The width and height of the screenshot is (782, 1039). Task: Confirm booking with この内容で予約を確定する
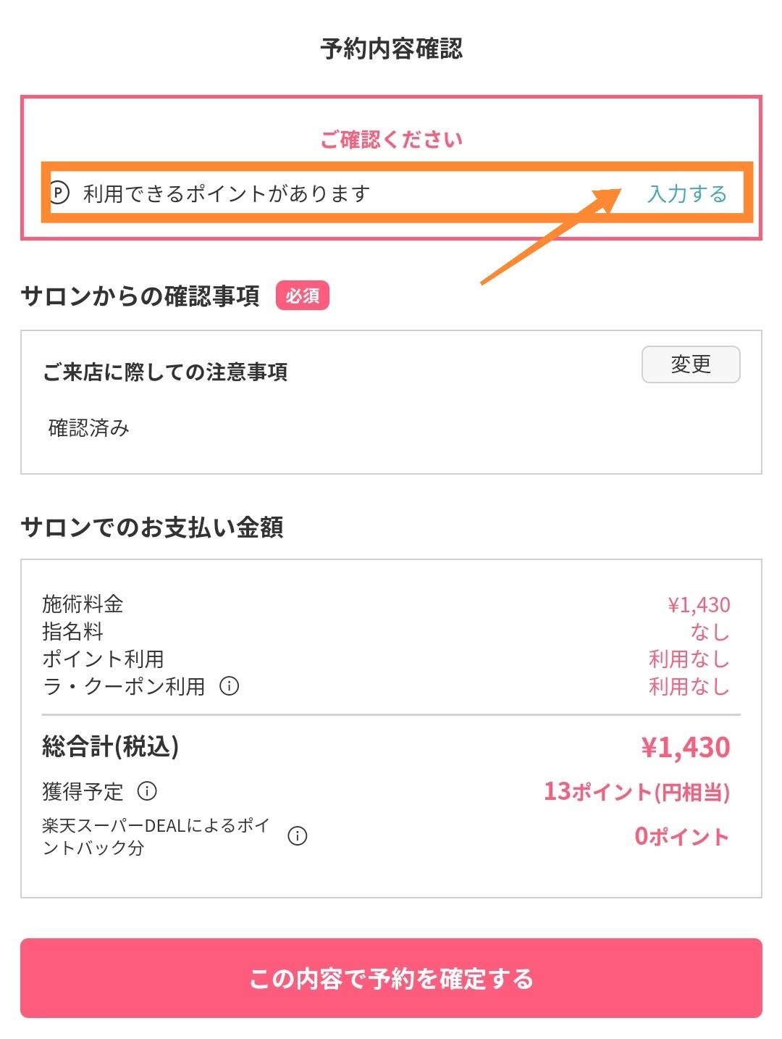click(x=391, y=978)
